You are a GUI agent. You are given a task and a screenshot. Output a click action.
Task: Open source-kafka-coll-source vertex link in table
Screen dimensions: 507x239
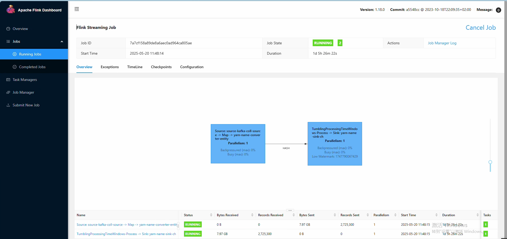(x=127, y=225)
